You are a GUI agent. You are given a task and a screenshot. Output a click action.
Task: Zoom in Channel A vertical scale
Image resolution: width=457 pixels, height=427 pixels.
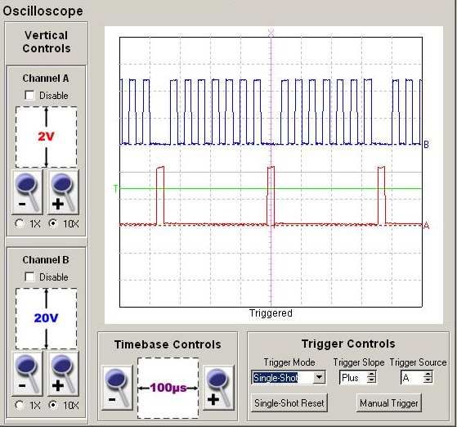click(x=63, y=192)
